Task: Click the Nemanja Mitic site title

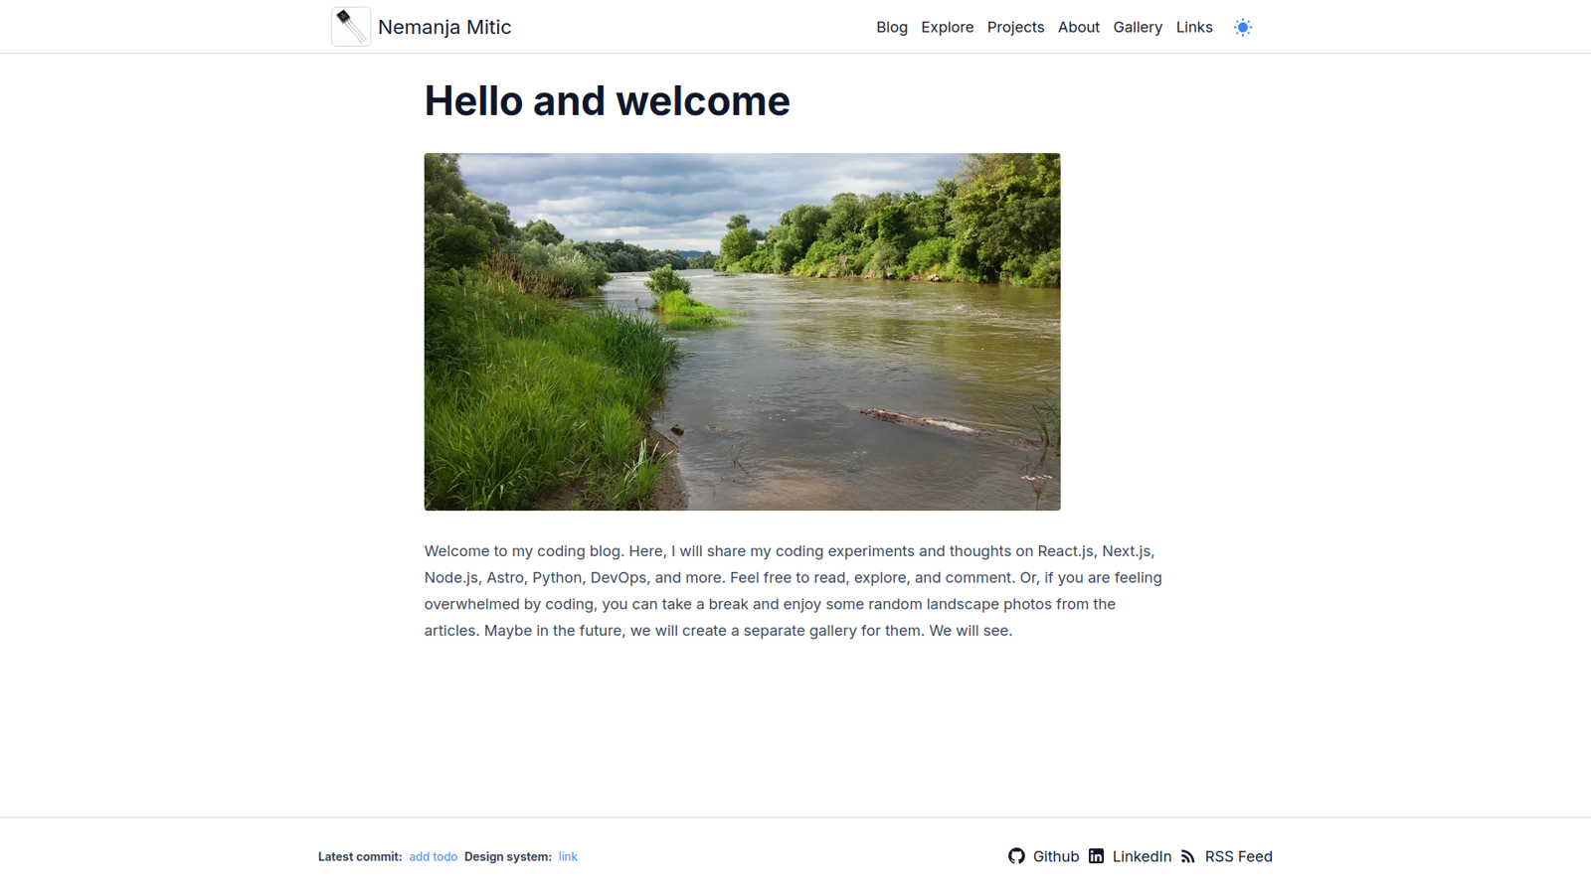Action: tap(444, 28)
